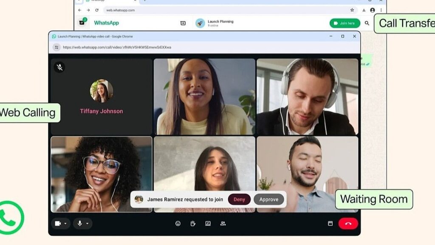Click the call window URL address
Screen dimensions: 435x245
[x=117, y=48]
